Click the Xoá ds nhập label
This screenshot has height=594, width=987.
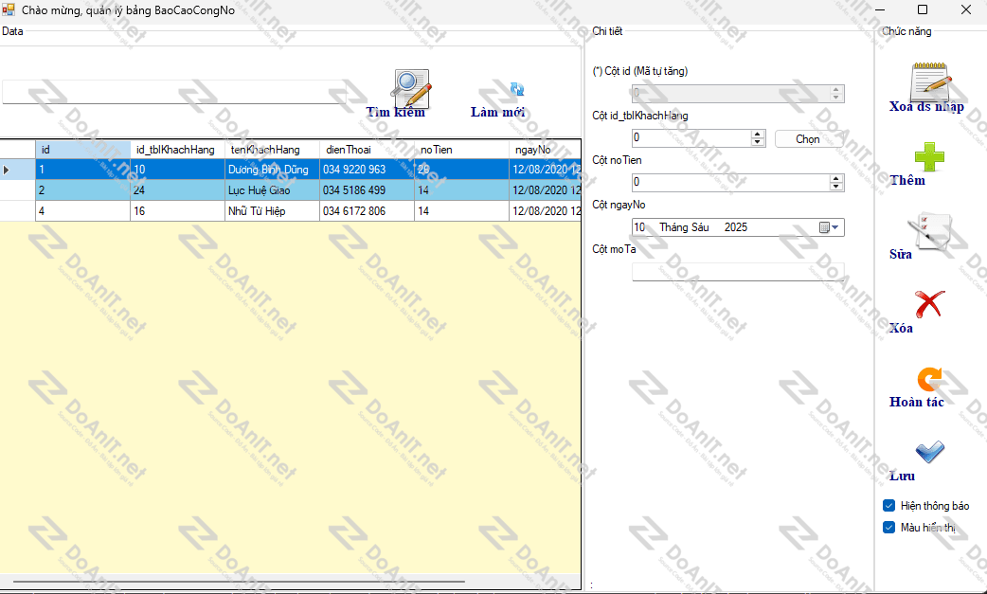(926, 107)
